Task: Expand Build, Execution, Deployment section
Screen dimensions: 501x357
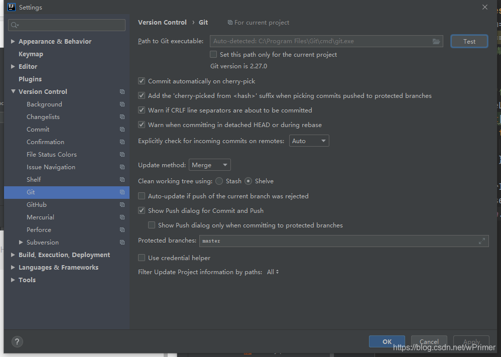Action: coord(13,255)
